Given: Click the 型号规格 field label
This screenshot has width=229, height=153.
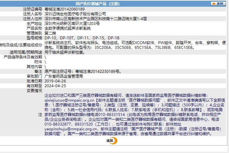Looking at the screenshot, I should pos(34,38).
